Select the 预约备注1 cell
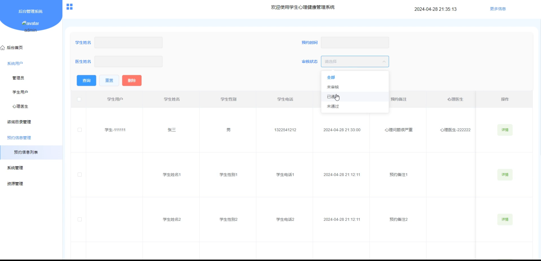 coord(398,175)
